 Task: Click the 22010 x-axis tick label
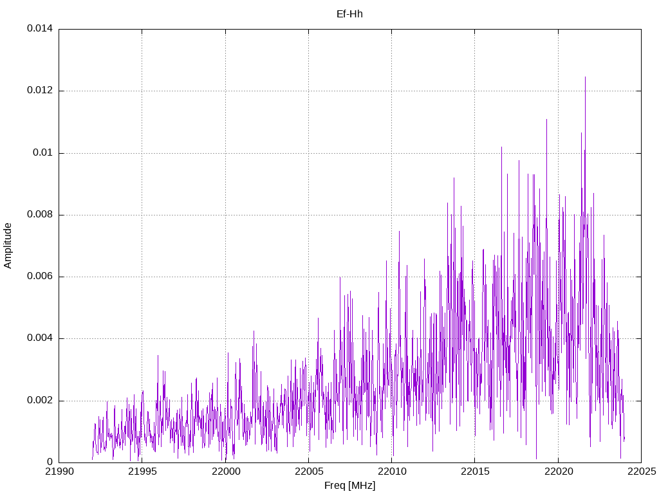pos(392,471)
